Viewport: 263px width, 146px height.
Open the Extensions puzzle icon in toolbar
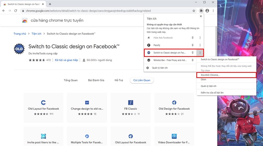pos(201,11)
